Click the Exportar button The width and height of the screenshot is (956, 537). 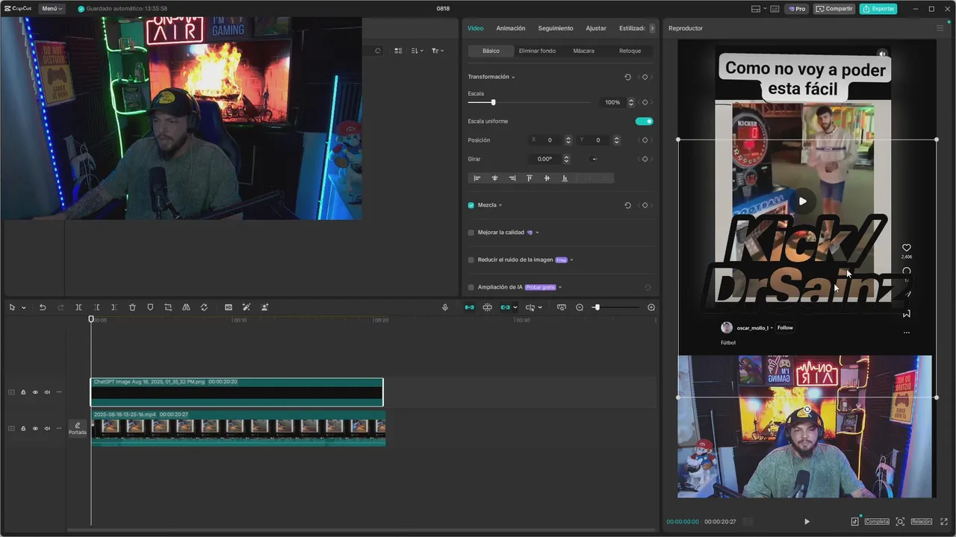point(878,9)
